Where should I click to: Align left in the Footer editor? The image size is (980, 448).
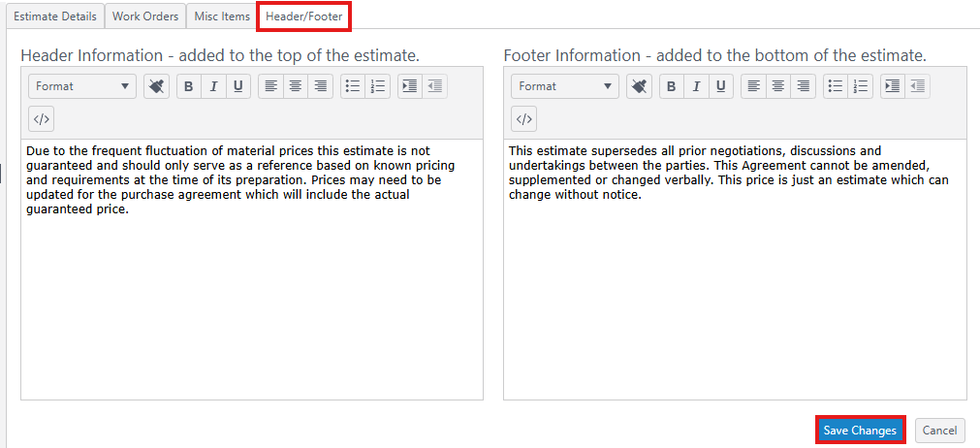pos(754,86)
